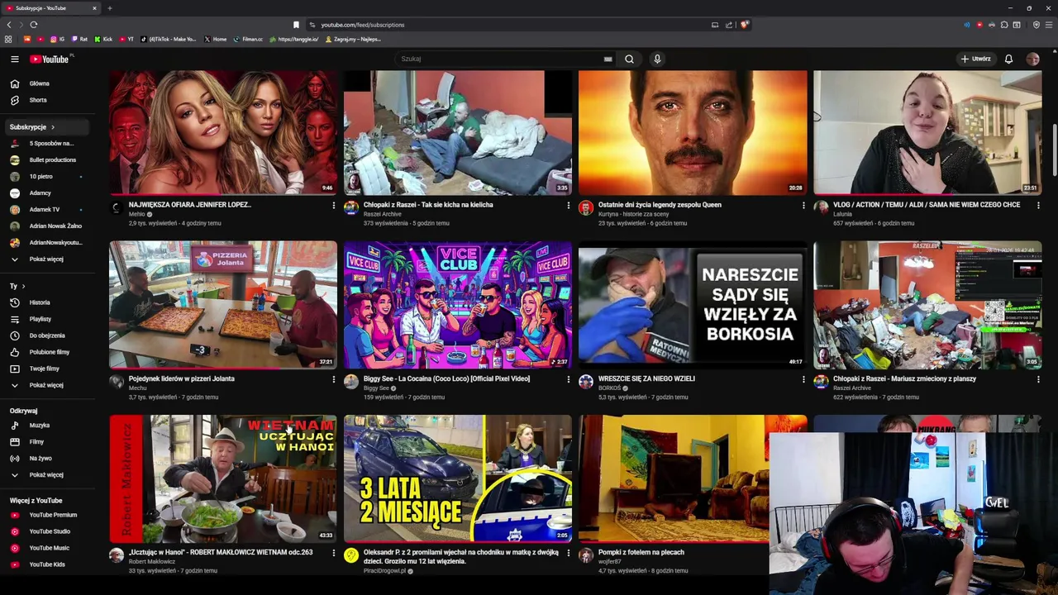Open options for Mariusz zmieciony z planszy video

click(x=1037, y=379)
